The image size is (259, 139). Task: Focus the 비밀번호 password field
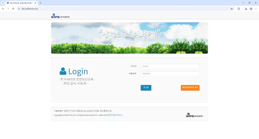click(x=170, y=73)
